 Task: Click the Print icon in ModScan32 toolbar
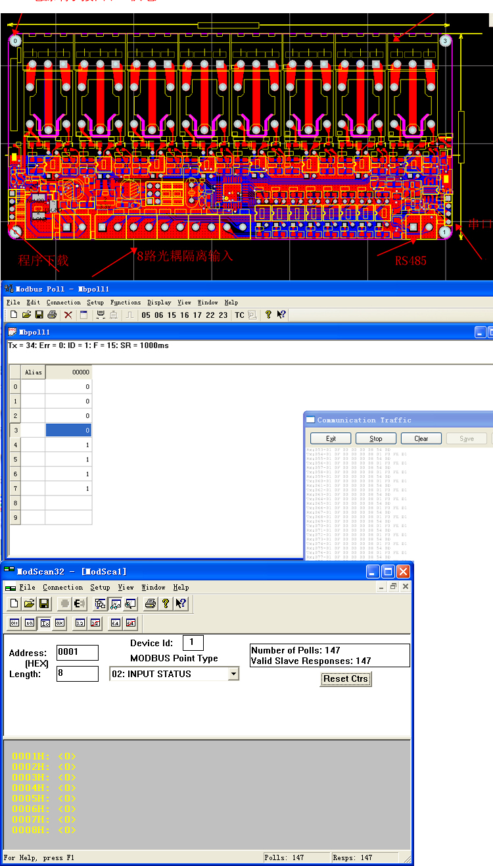(x=150, y=603)
